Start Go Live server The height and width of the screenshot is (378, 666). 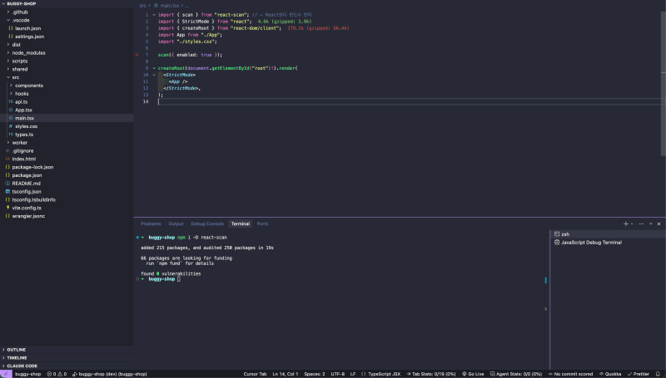[473, 374]
